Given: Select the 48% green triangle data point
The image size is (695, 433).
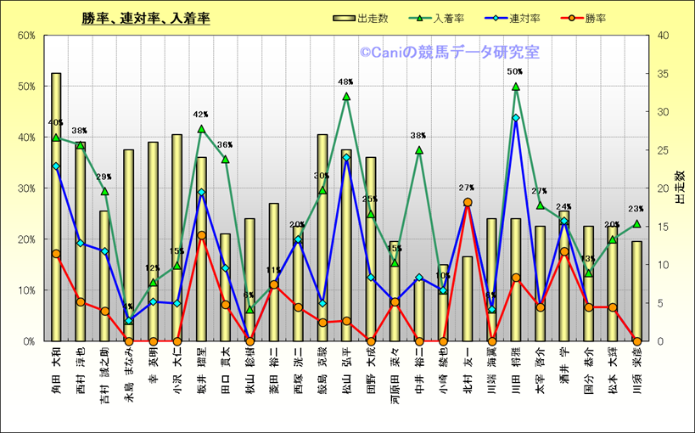Looking at the screenshot, I should tap(346, 97).
